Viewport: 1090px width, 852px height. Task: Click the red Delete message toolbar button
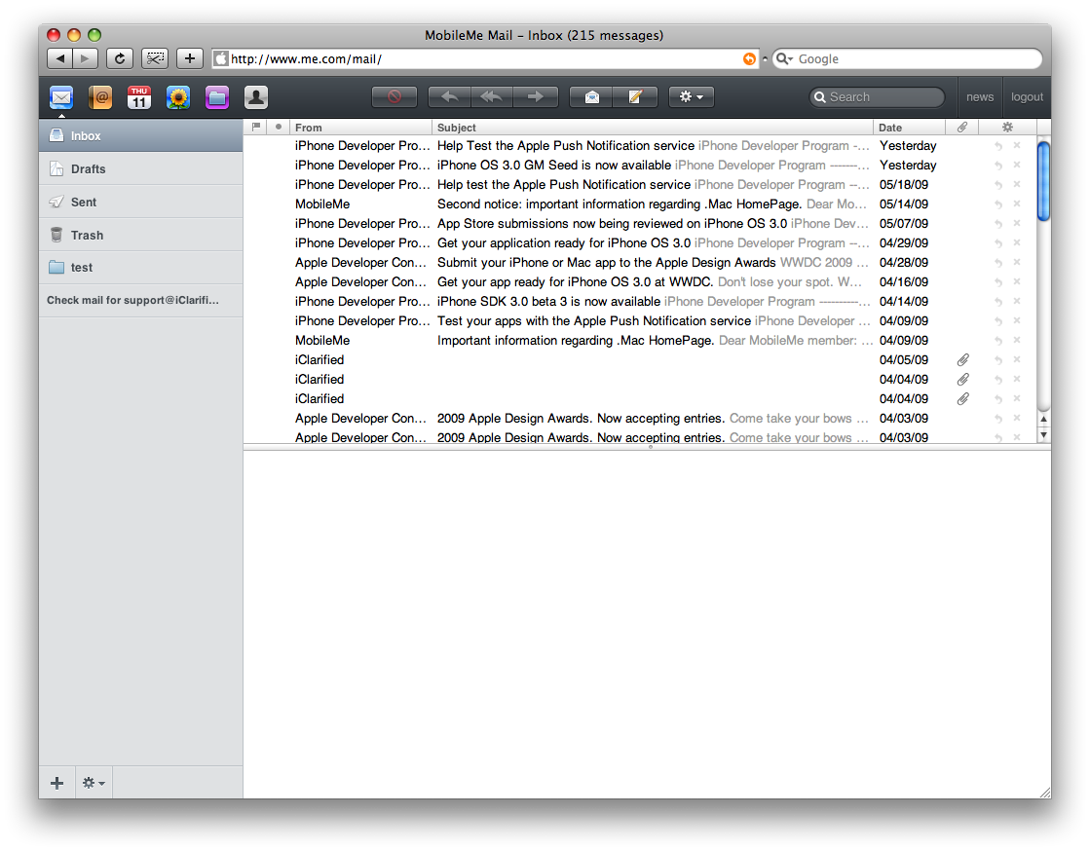pos(395,97)
